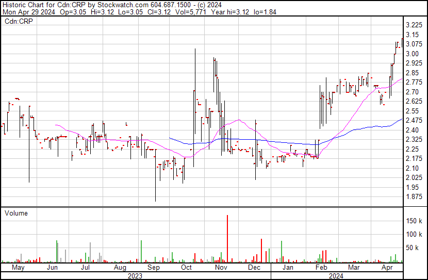
Task: Click the tallest volume bar in November
Action: point(227,238)
